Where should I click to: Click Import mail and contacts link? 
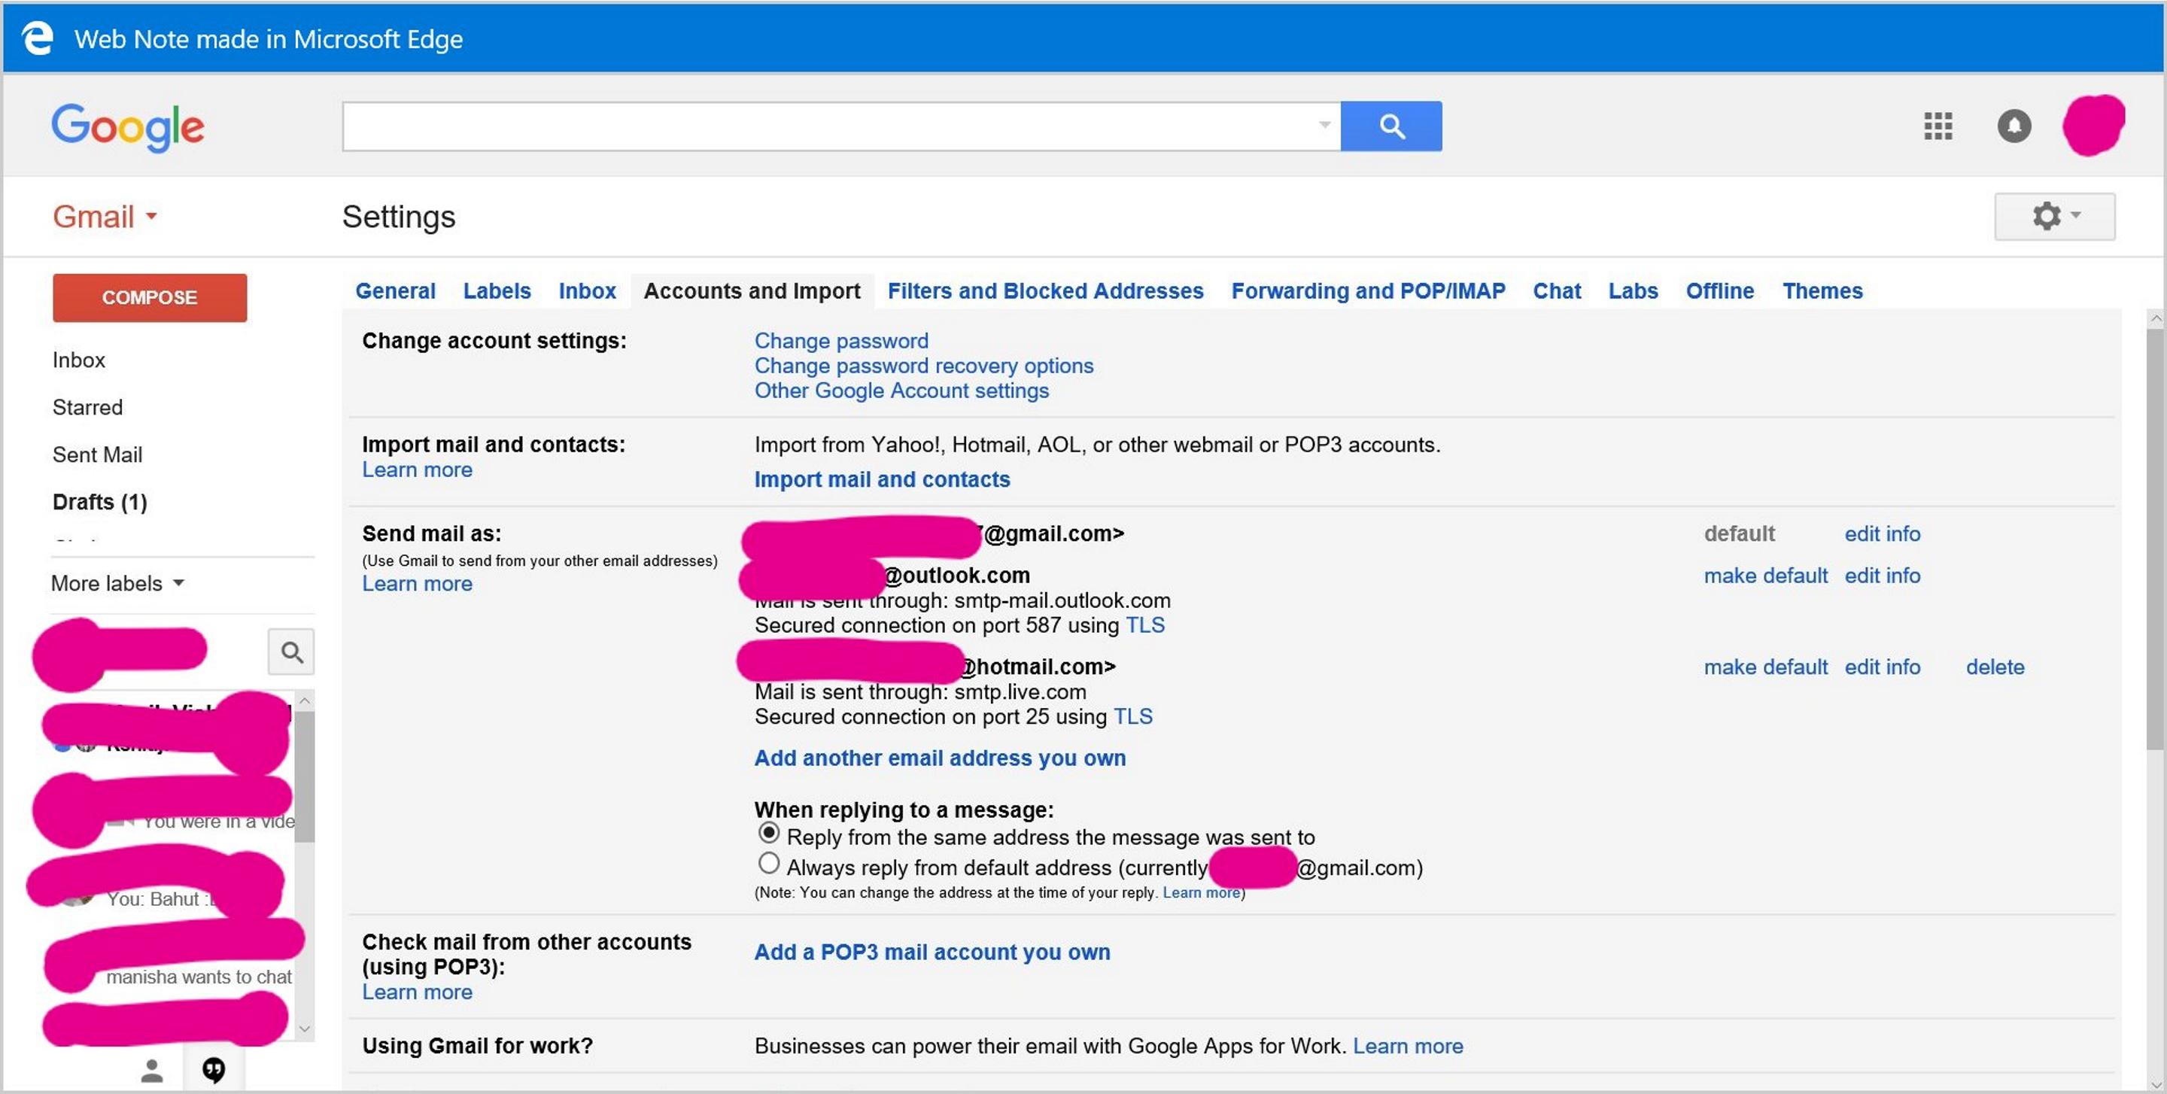pos(882,479)
